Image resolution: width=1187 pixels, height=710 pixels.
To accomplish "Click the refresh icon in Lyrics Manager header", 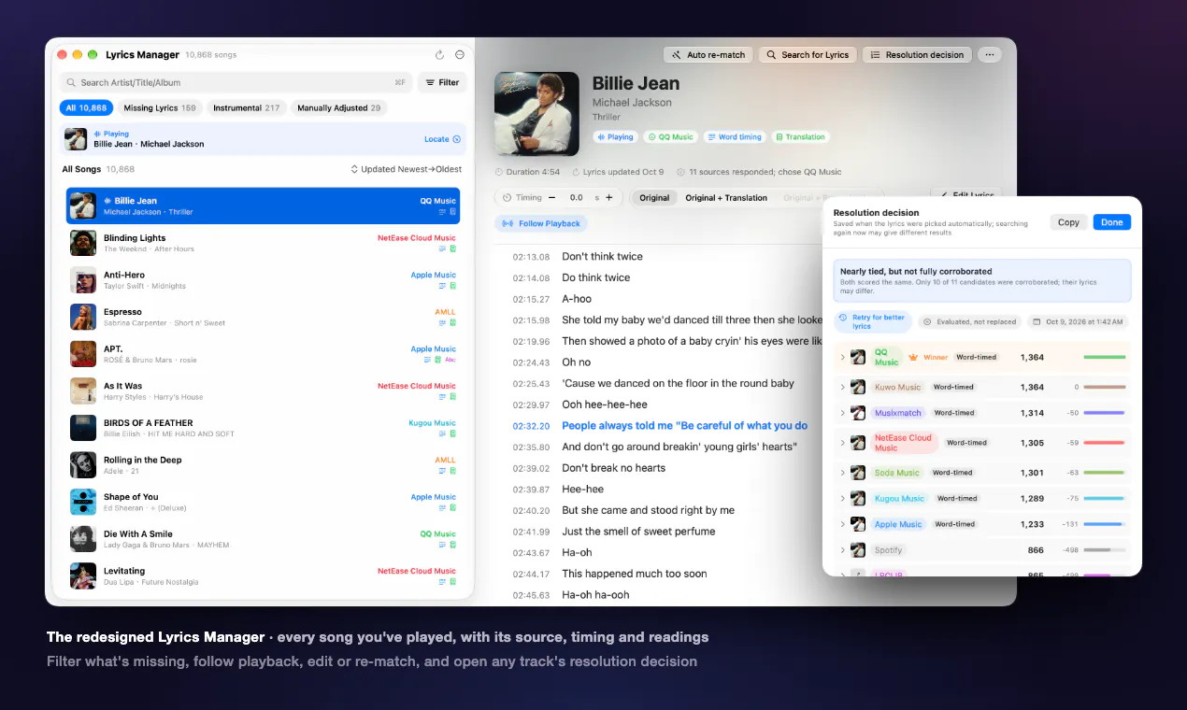I will point(440,55).
